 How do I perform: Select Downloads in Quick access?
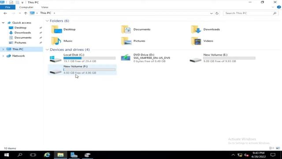22,33
